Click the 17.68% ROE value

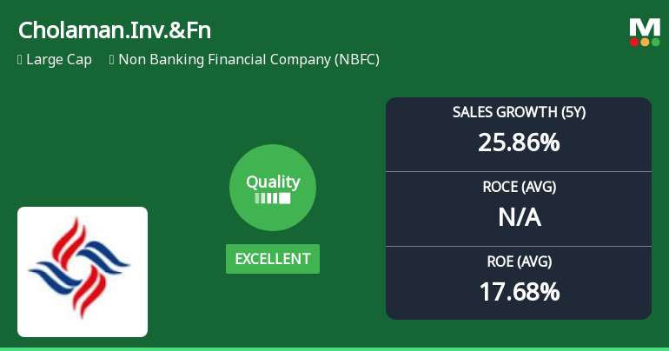tap(519, 291)
